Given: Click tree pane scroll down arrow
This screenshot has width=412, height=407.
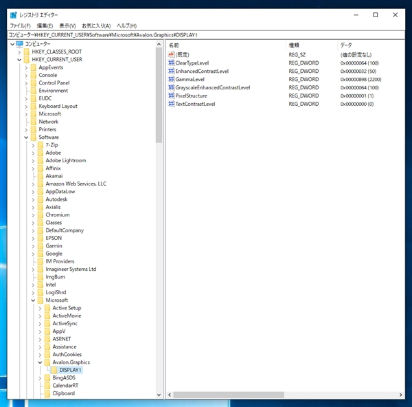Looking at the screenshot, I should point(159,395).
